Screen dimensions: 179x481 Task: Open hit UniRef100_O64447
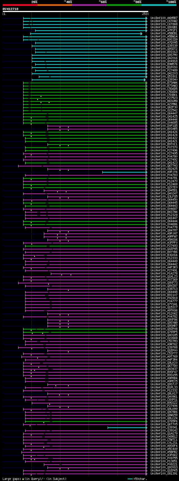pos(164,113)
